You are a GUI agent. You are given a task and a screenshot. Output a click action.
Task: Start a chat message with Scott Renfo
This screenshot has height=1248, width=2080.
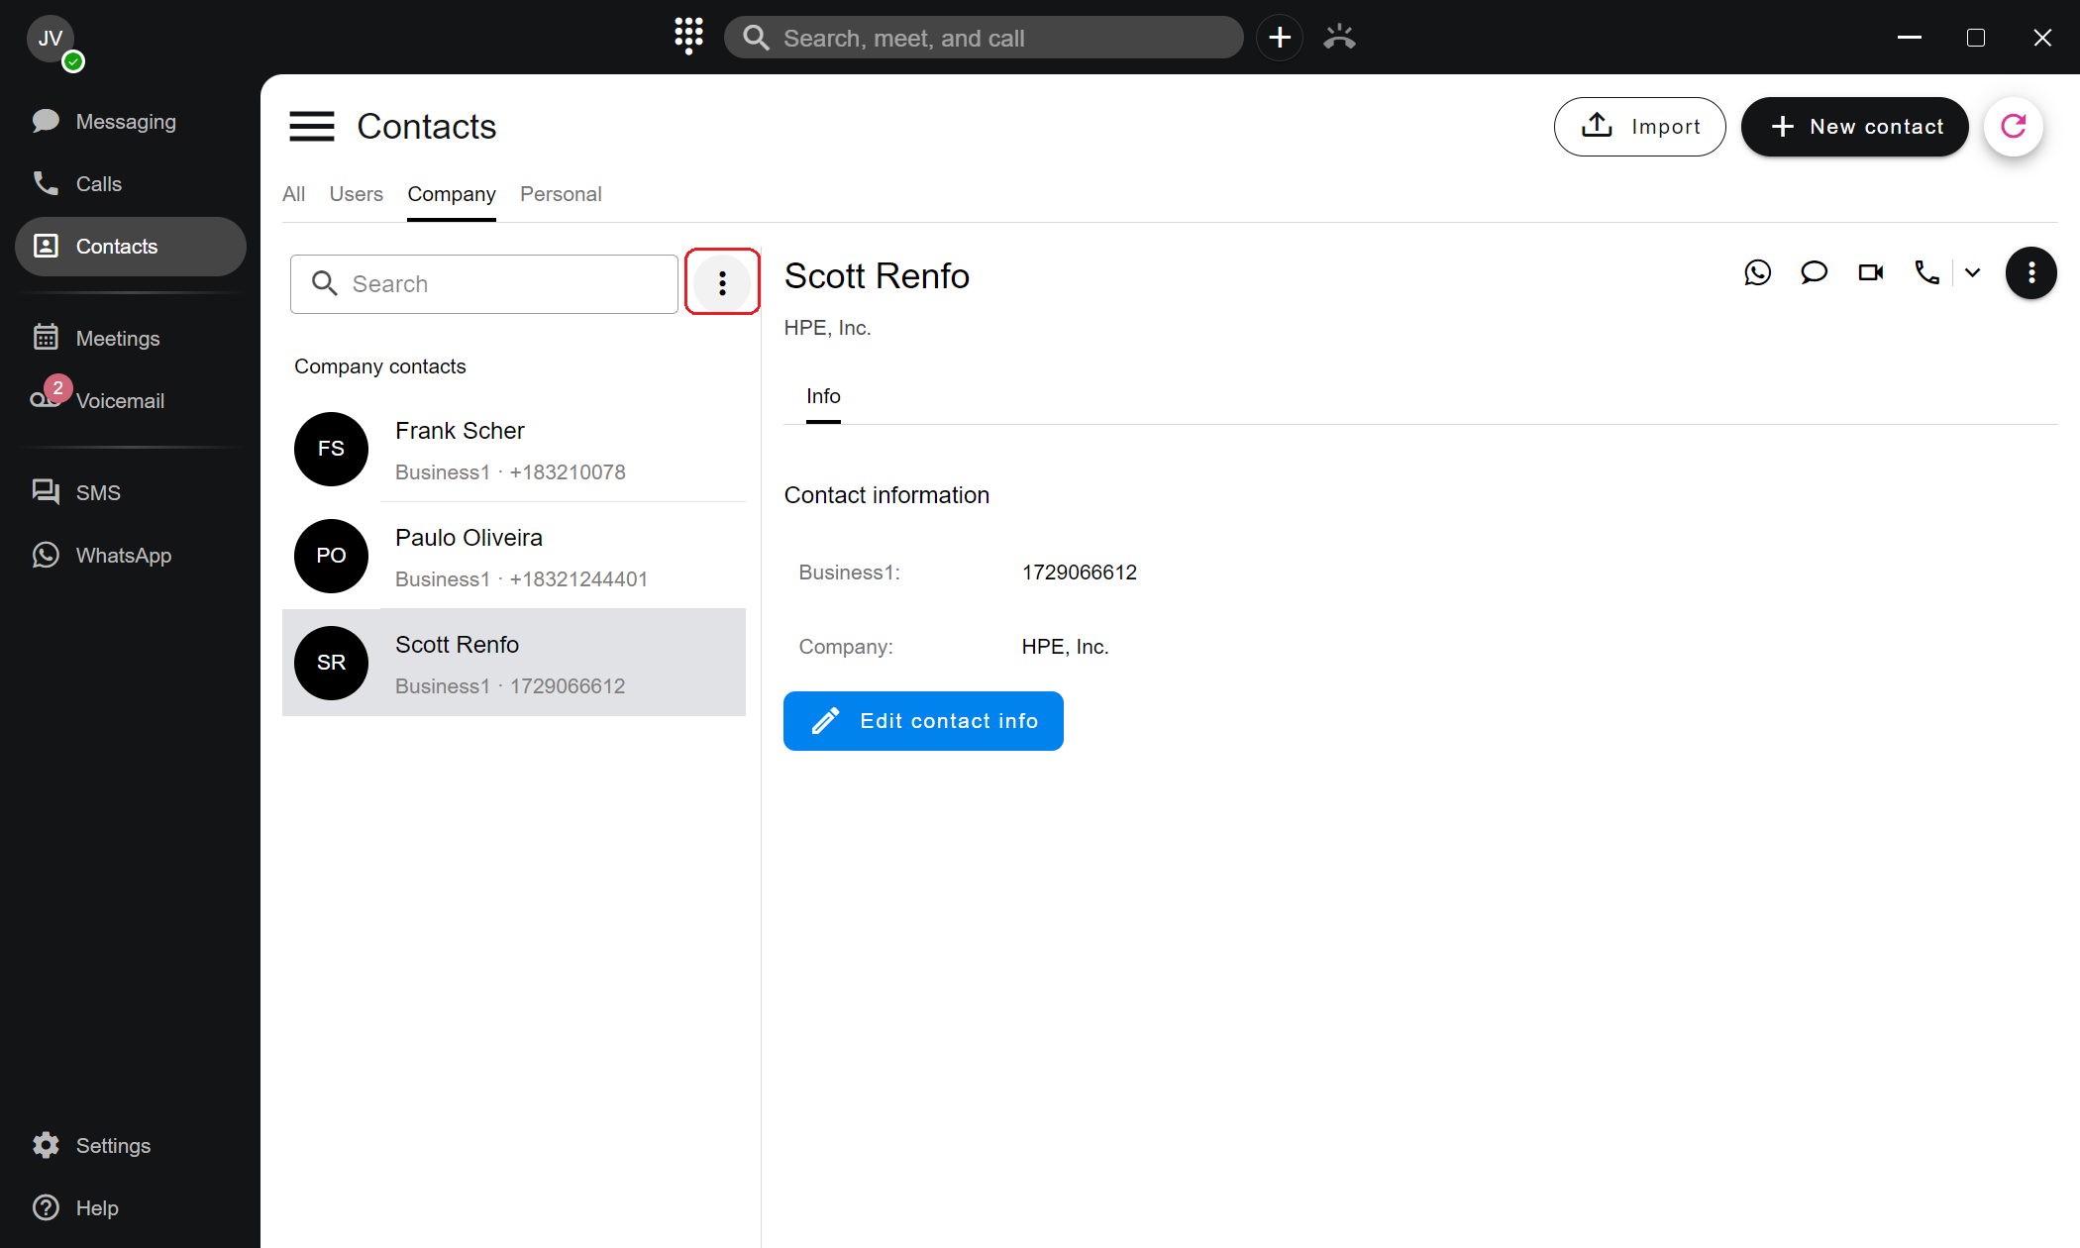coord(1814,272)
